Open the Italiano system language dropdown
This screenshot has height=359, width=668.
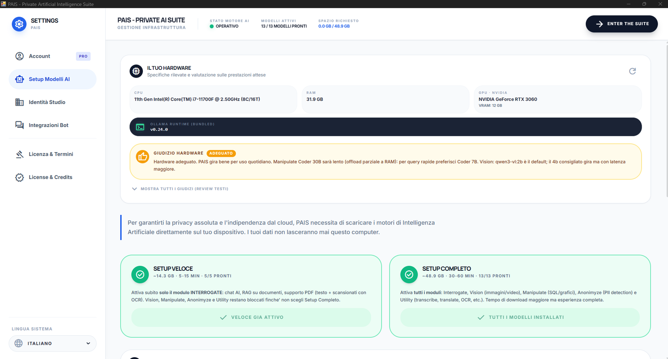[x=53, y=344]
